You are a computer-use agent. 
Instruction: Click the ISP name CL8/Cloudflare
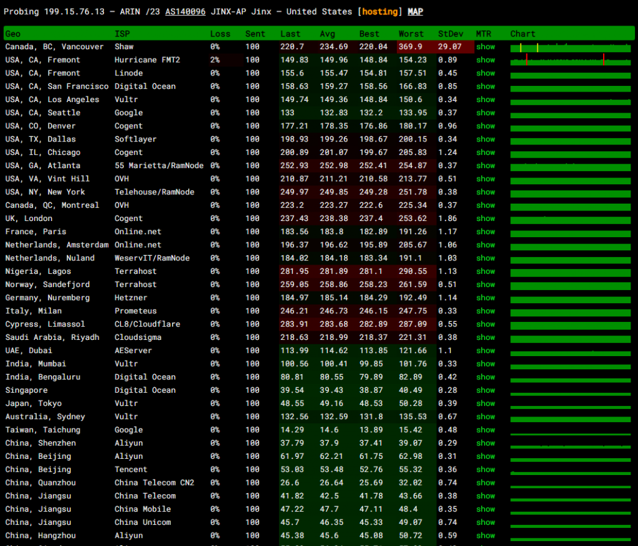tap(147, 324)
